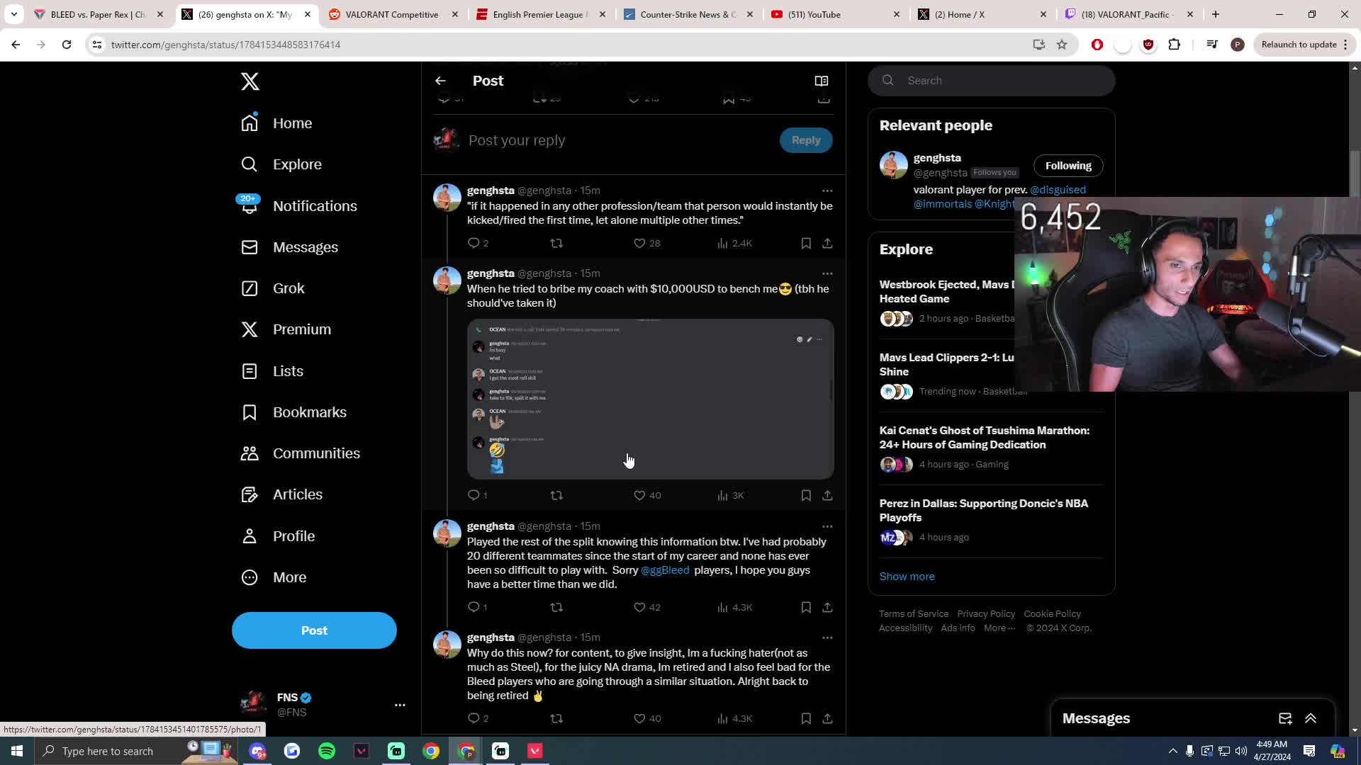Click the Windows Start button

click(17, 751)
